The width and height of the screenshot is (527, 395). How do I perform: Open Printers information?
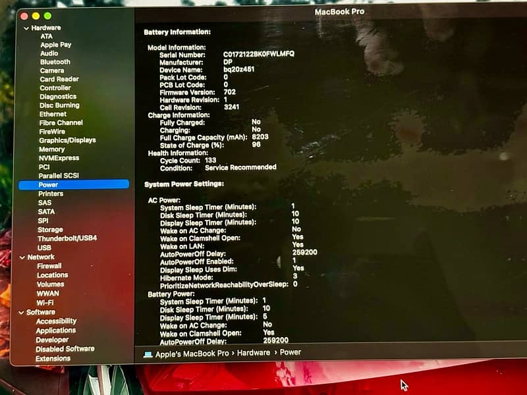tap(51, 194)
